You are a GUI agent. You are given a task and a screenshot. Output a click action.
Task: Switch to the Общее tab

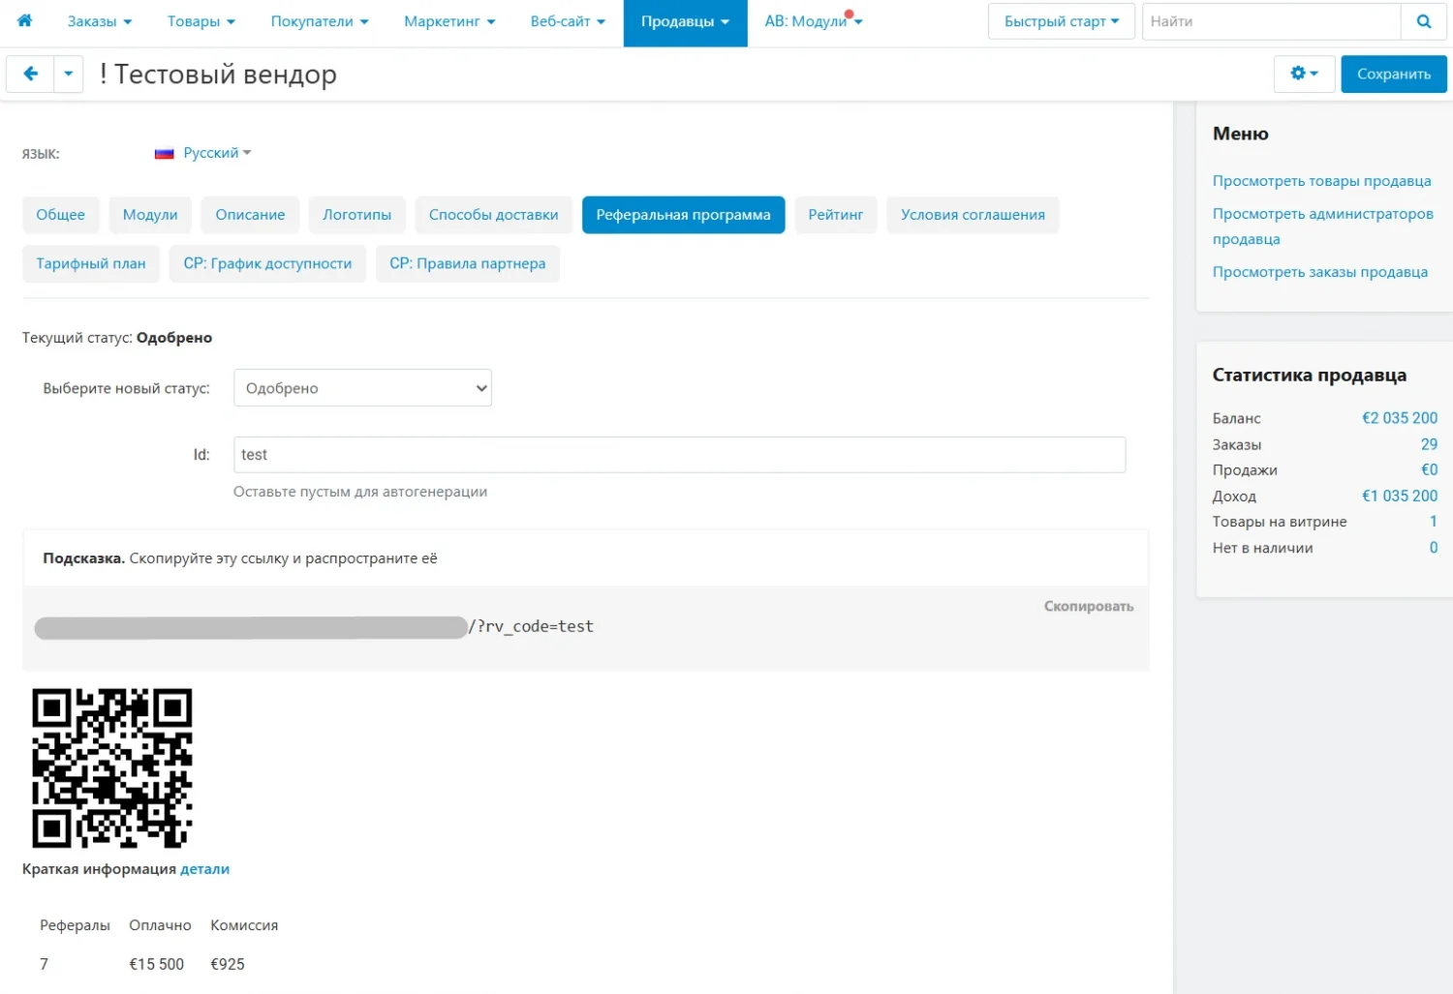tap(60, 215)
